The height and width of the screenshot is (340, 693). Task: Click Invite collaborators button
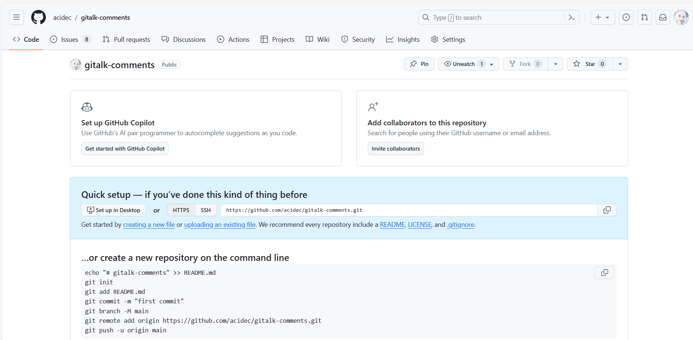[x=396, y=148]
